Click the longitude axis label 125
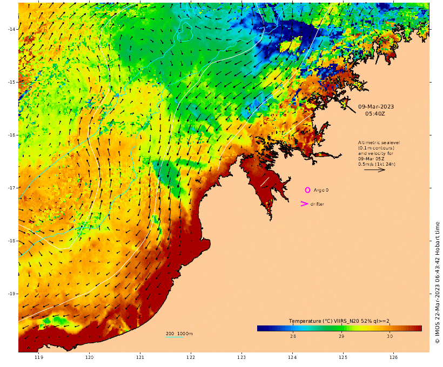This screenshot has width=443, height=367. pyautogui.click(x=343, y=357)
